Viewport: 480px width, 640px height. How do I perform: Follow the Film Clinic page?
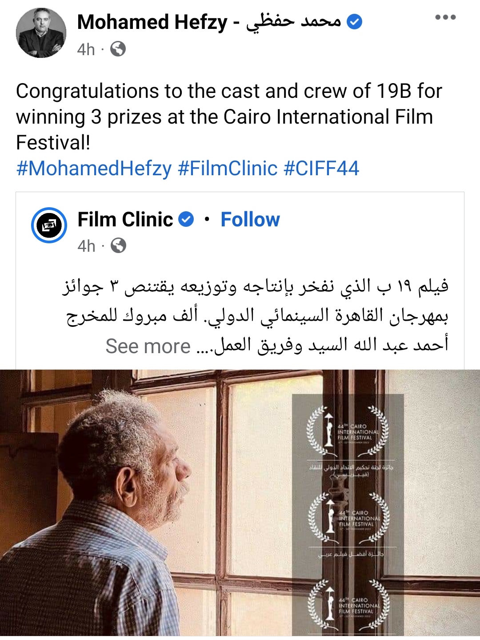tap(250, 219)
